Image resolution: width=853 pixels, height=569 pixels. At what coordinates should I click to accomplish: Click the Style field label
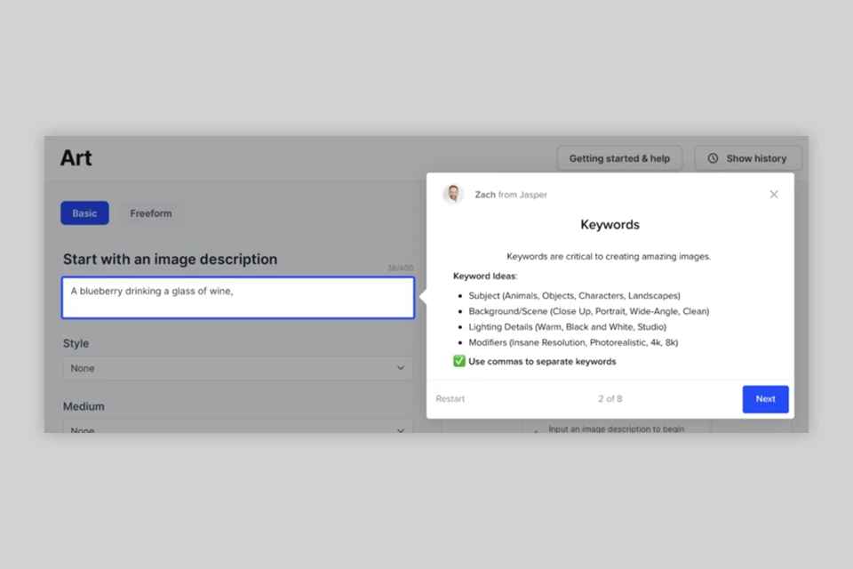click(76, 343)
